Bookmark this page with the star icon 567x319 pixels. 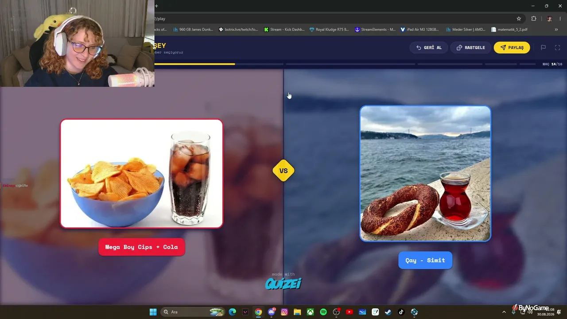519,19
